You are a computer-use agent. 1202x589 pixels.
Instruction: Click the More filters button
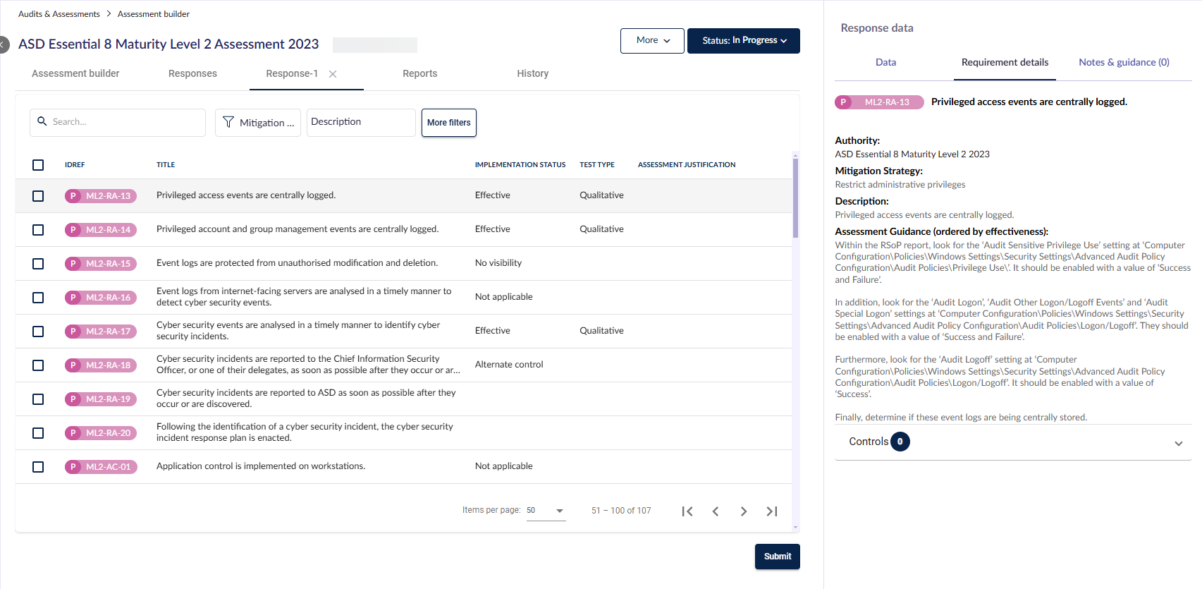pyautogui.click(x=449, y=123)
